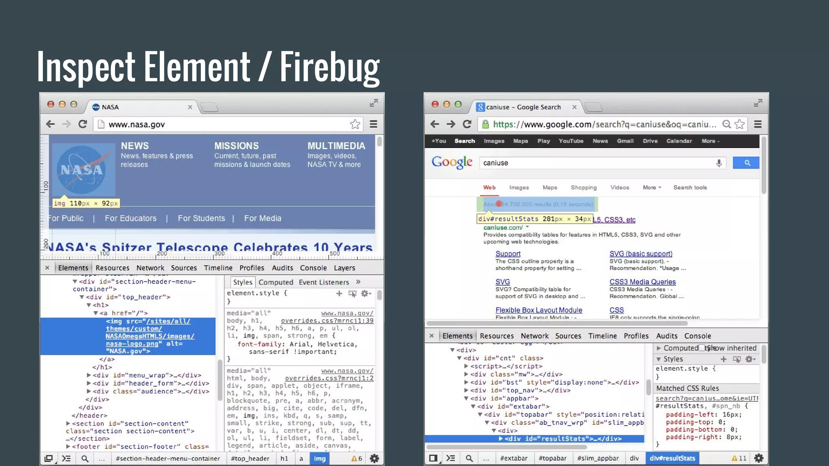Open SVG (basic support) result link

[x=641, y=254]
